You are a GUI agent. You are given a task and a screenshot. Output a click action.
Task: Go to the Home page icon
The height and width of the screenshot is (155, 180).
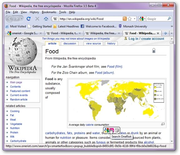pyautogui.click(x=46, y=19)
